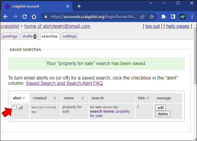Open the Extensions puzzle icon
Screen dimensions: 197x141
point(164,17)
